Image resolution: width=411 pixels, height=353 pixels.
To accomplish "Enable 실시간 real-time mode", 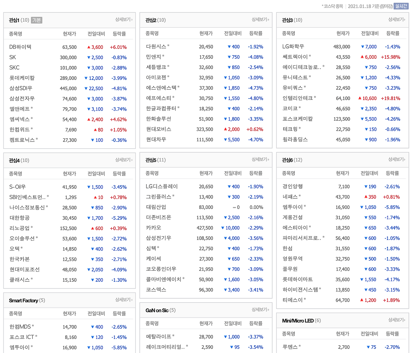I will [x=400, y=6].
